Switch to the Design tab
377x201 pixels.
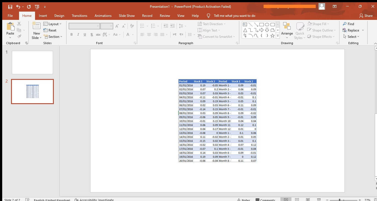(x=59, y=16)
